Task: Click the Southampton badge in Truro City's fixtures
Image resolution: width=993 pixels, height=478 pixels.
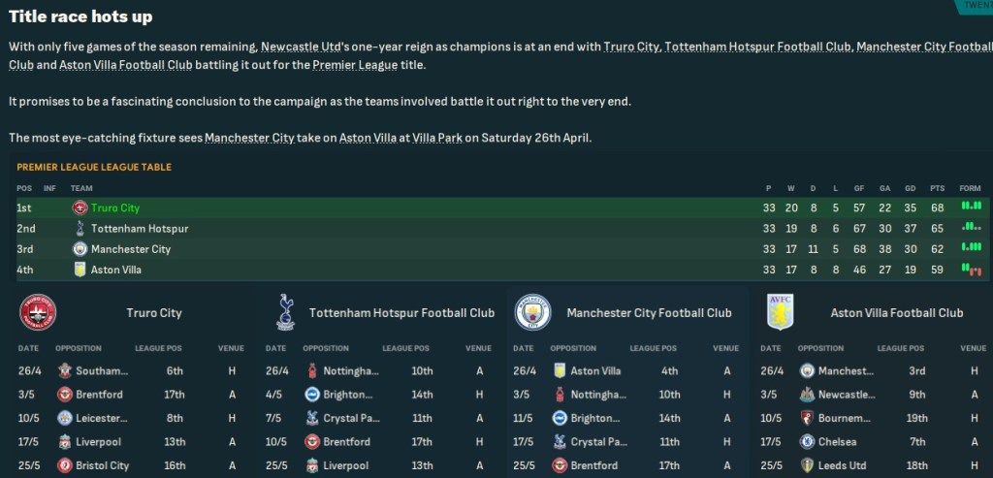Action: pyautogui.click(x=66, y=370)
